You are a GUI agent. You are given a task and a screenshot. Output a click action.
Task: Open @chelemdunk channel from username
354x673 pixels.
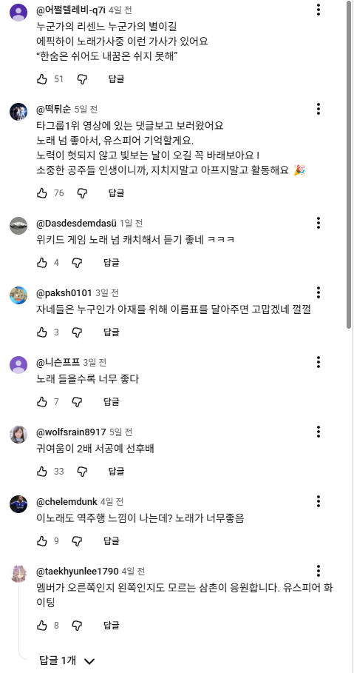[67, 501]
